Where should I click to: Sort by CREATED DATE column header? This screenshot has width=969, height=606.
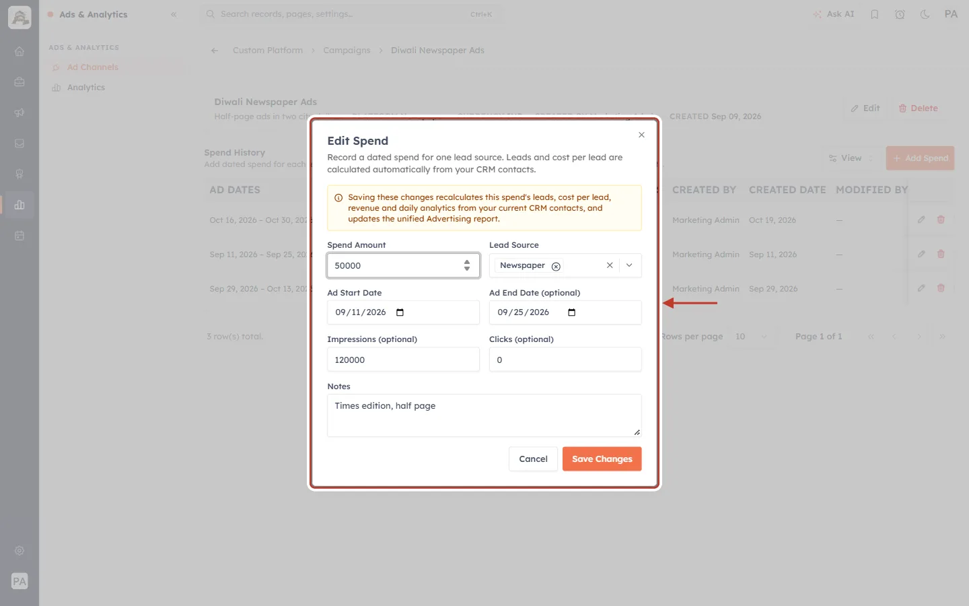(x=787, y=190)
